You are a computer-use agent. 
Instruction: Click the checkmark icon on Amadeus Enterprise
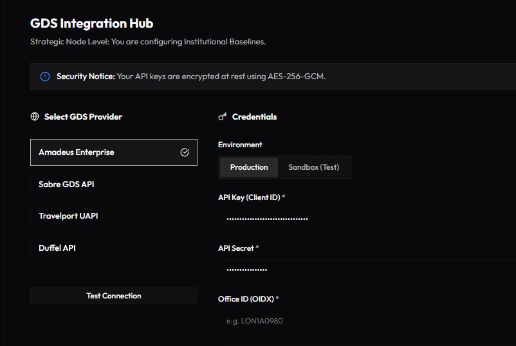[x=185, y=152]
